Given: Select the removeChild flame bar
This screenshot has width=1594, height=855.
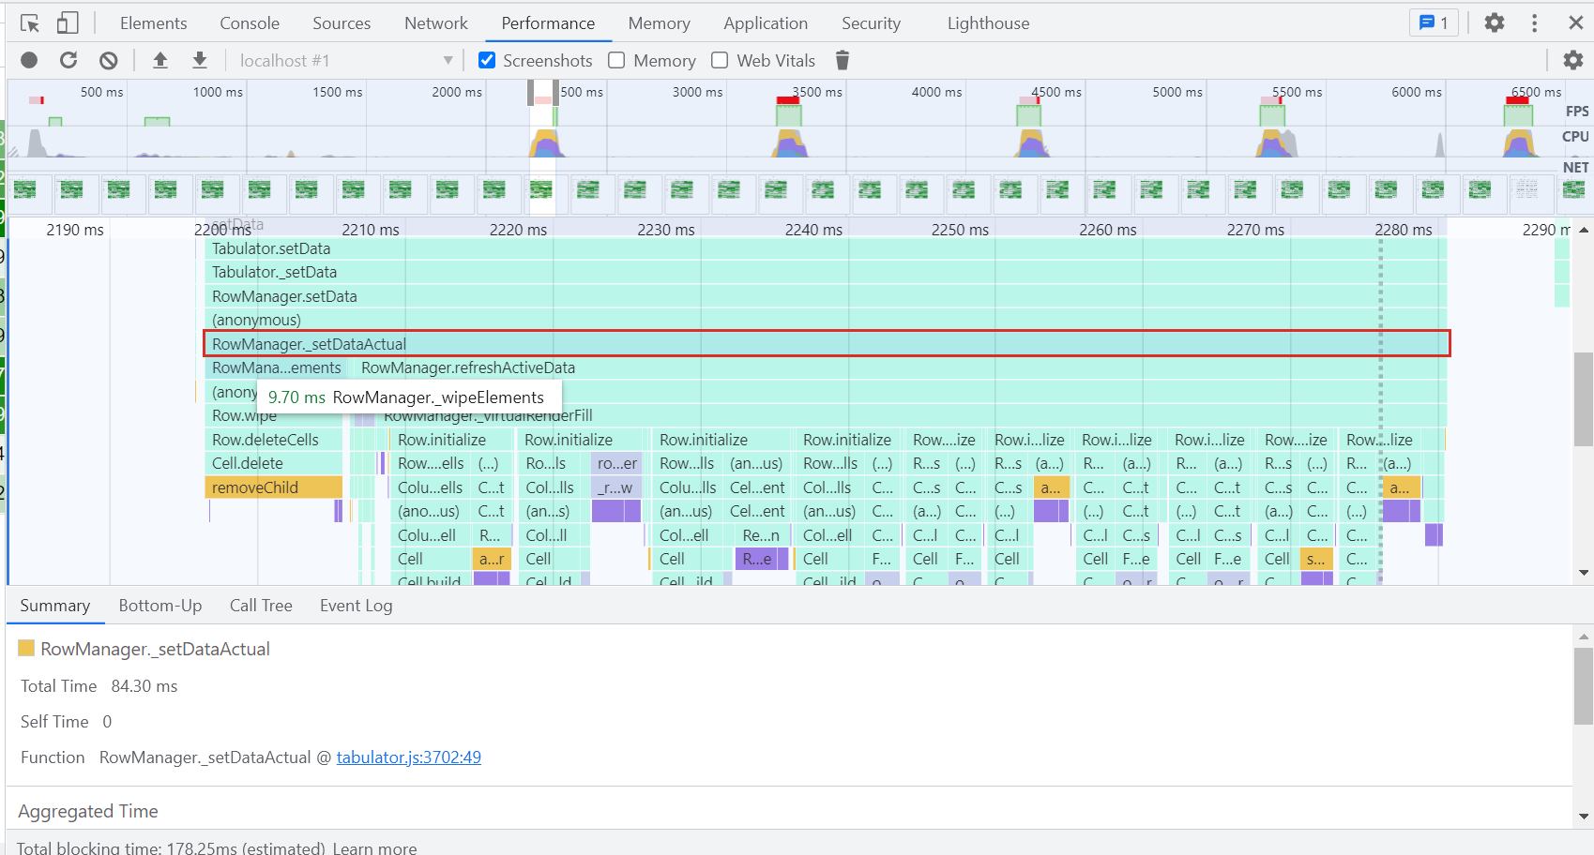Looking at the screenshot, I should coord(274,487).
